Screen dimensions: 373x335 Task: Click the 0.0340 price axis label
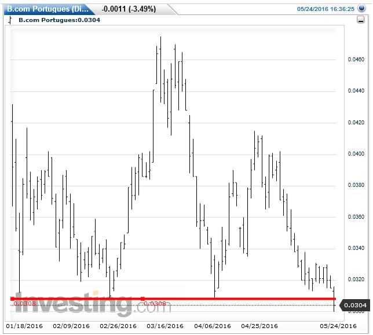coord(356,248)
